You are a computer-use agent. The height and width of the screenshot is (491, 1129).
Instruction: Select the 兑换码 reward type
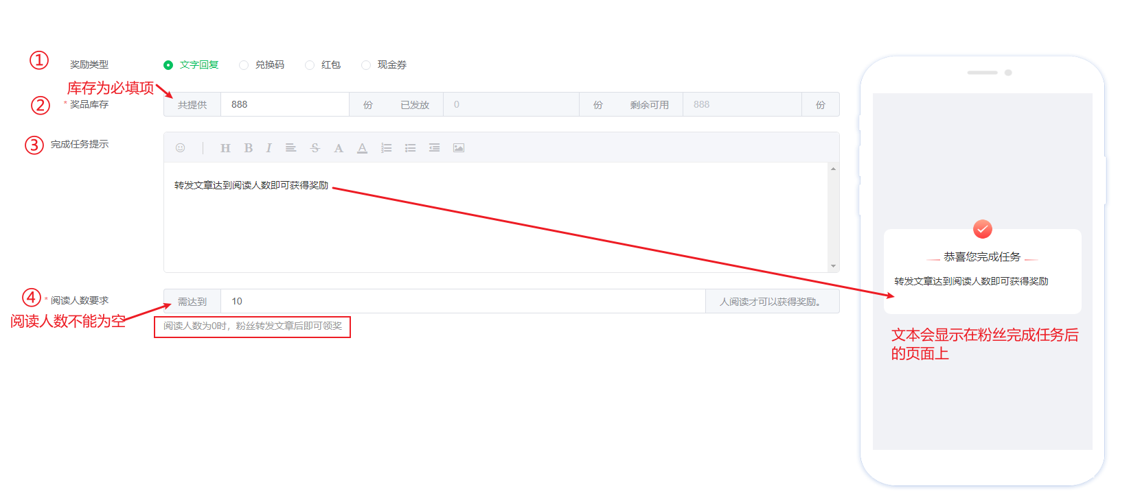tap(244, 65)
